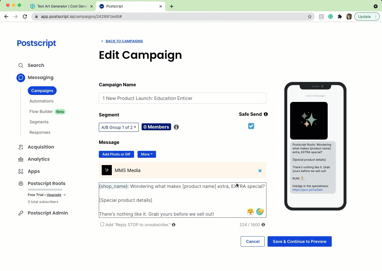Viewport: 382px width, 271px height.
Task: Click the Analytics bar chart icon
Action: [21, 159]
